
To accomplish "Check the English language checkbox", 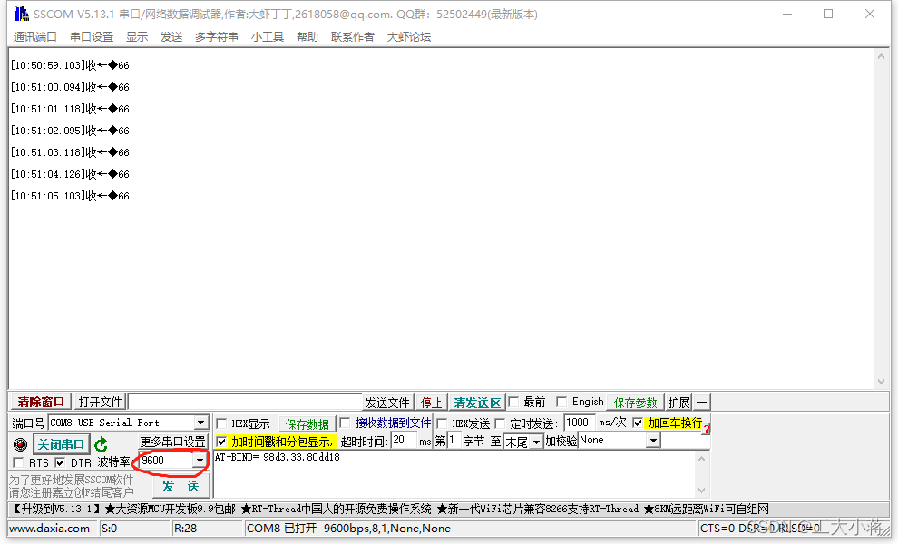I will pyautogui.click(x=561, y=402).
